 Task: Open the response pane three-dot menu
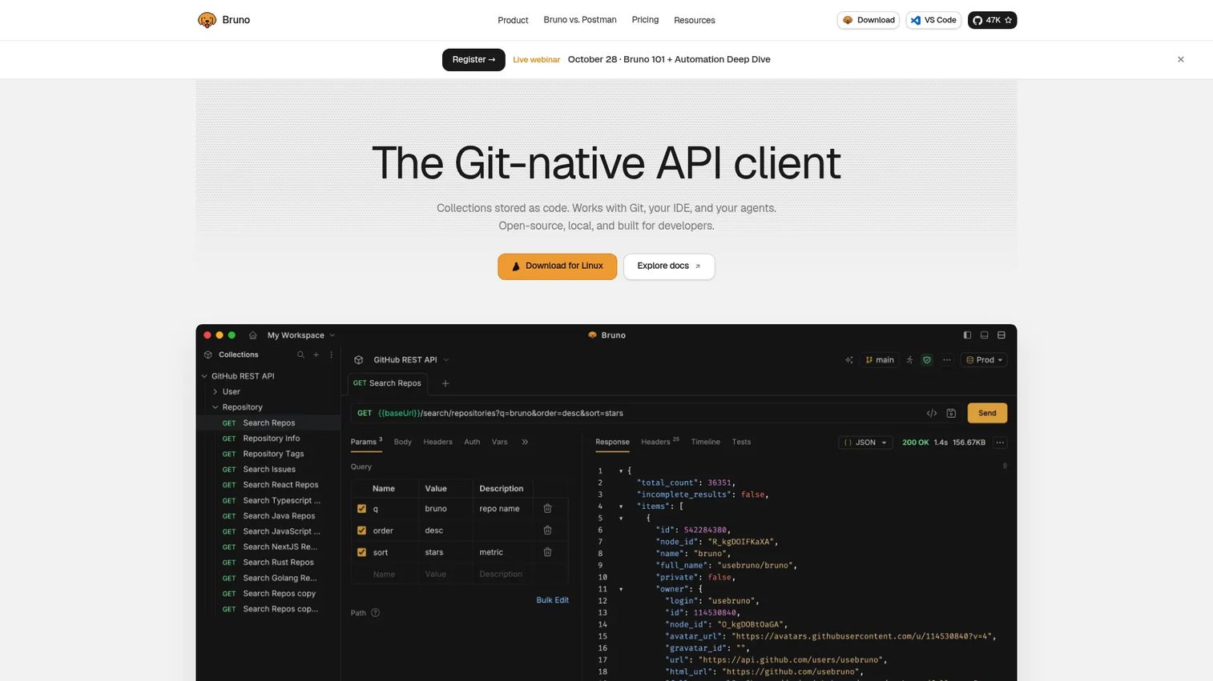point(1000,443)
